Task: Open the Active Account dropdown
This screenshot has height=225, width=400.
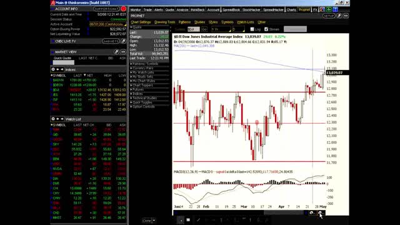Action: coord(107,24)
